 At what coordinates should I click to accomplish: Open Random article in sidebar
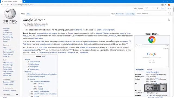pos(8,35)
